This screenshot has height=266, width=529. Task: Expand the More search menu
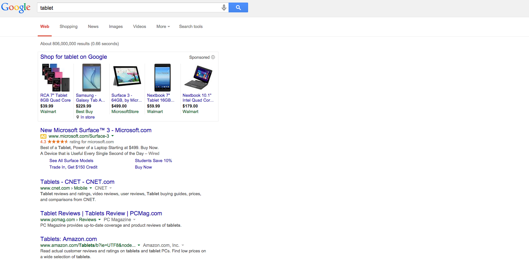click(163, 27)
